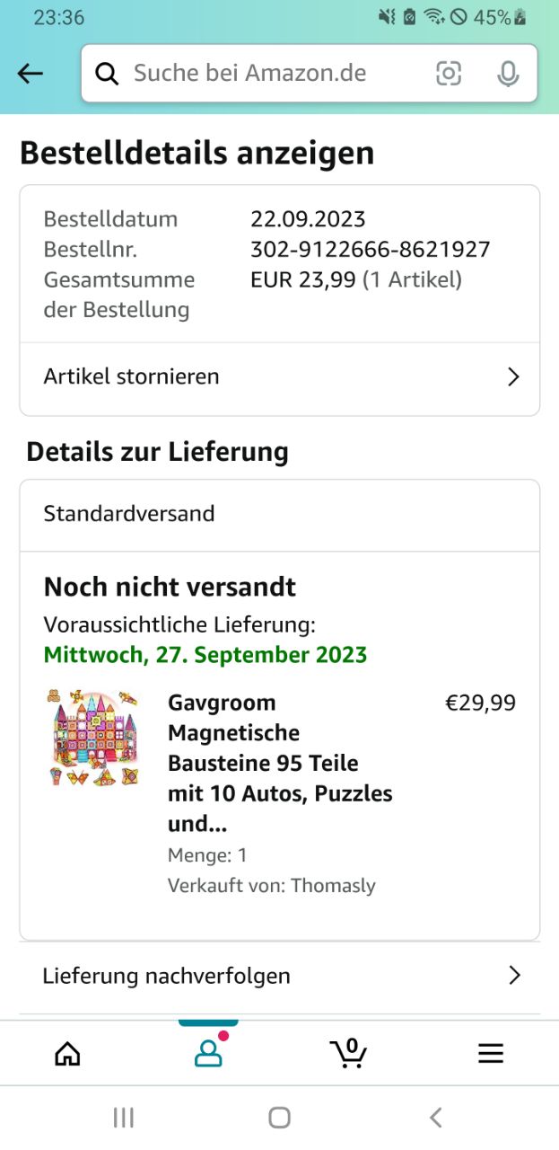
Task: Tap the seller name Thomasly
Action: click(x=333, y=886)
